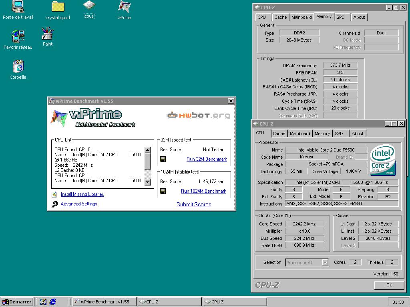Screen dimensions: 410x307
Task: Click the Core Voltage 1.464 V field
Action: pyautogui.click(x=353, y=171)
